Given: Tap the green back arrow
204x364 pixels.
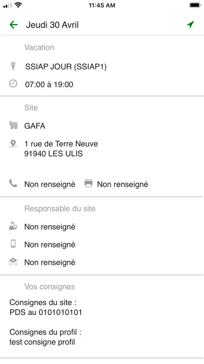Looking at the screenshot, I should pyautogui.click(x=14, y=24).
